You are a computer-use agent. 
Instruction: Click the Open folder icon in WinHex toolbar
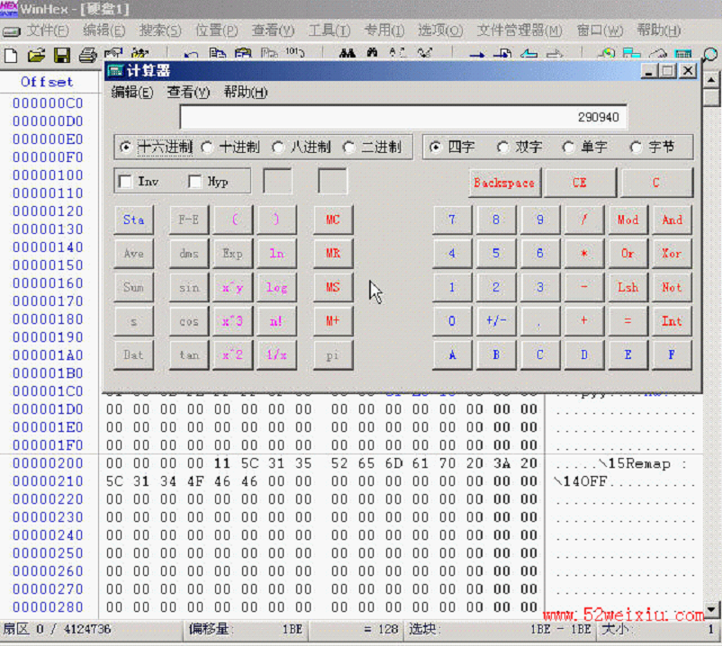36,55
